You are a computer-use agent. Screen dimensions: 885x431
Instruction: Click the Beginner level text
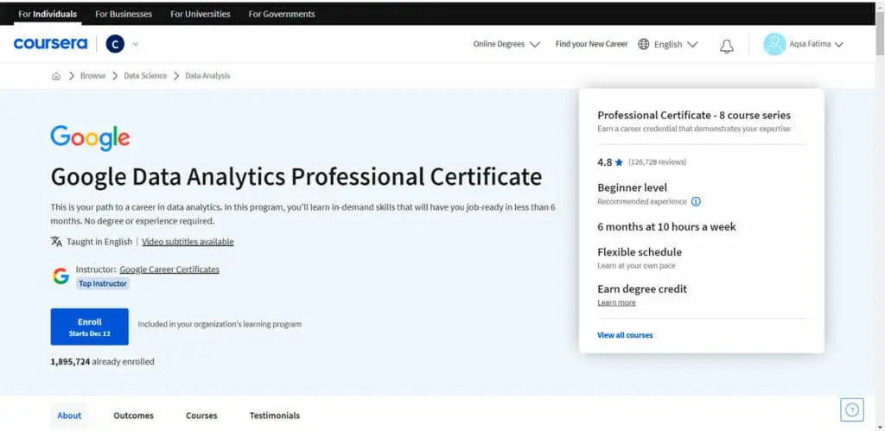coord(632,187)
